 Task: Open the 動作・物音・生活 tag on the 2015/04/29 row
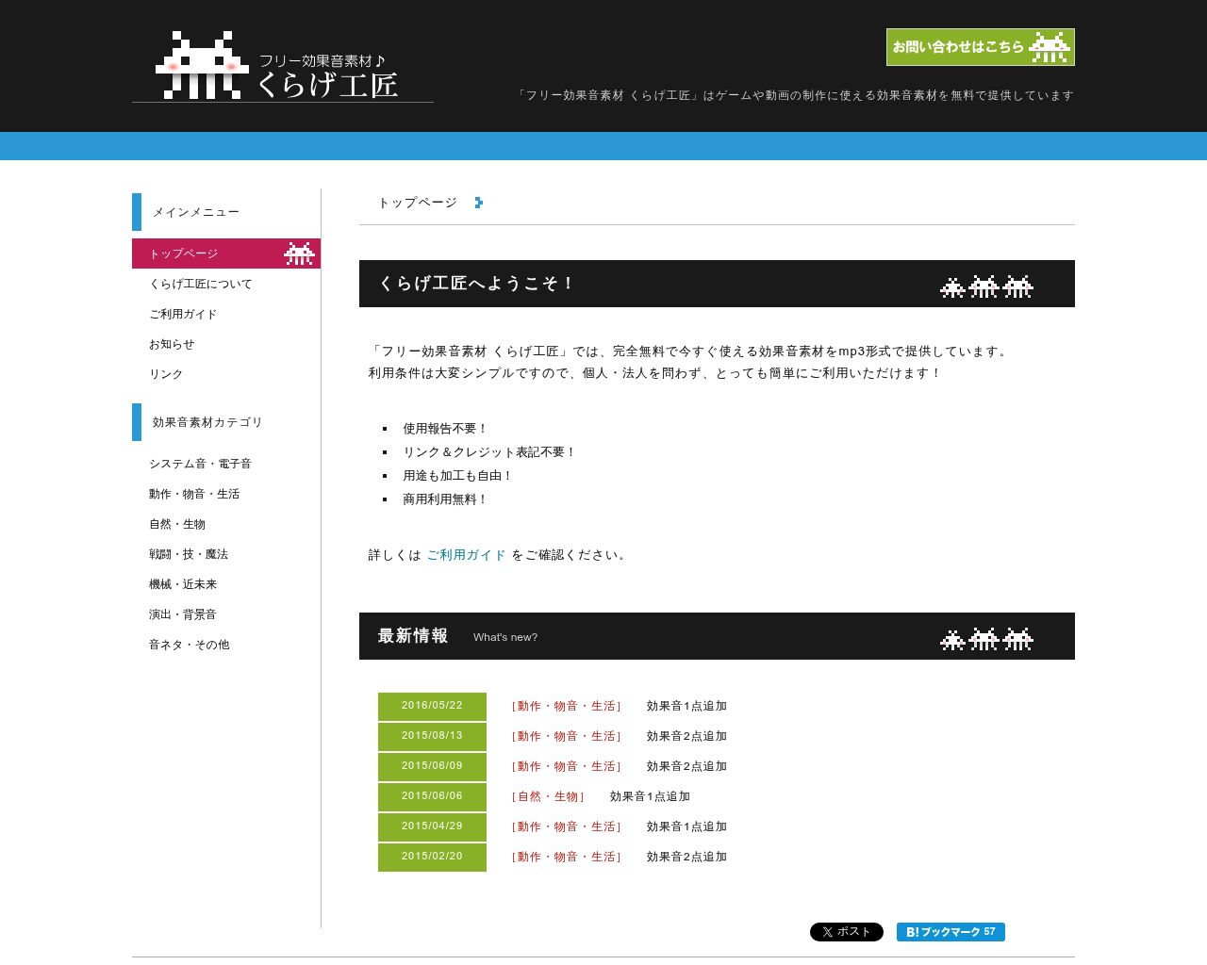(567, 826)
